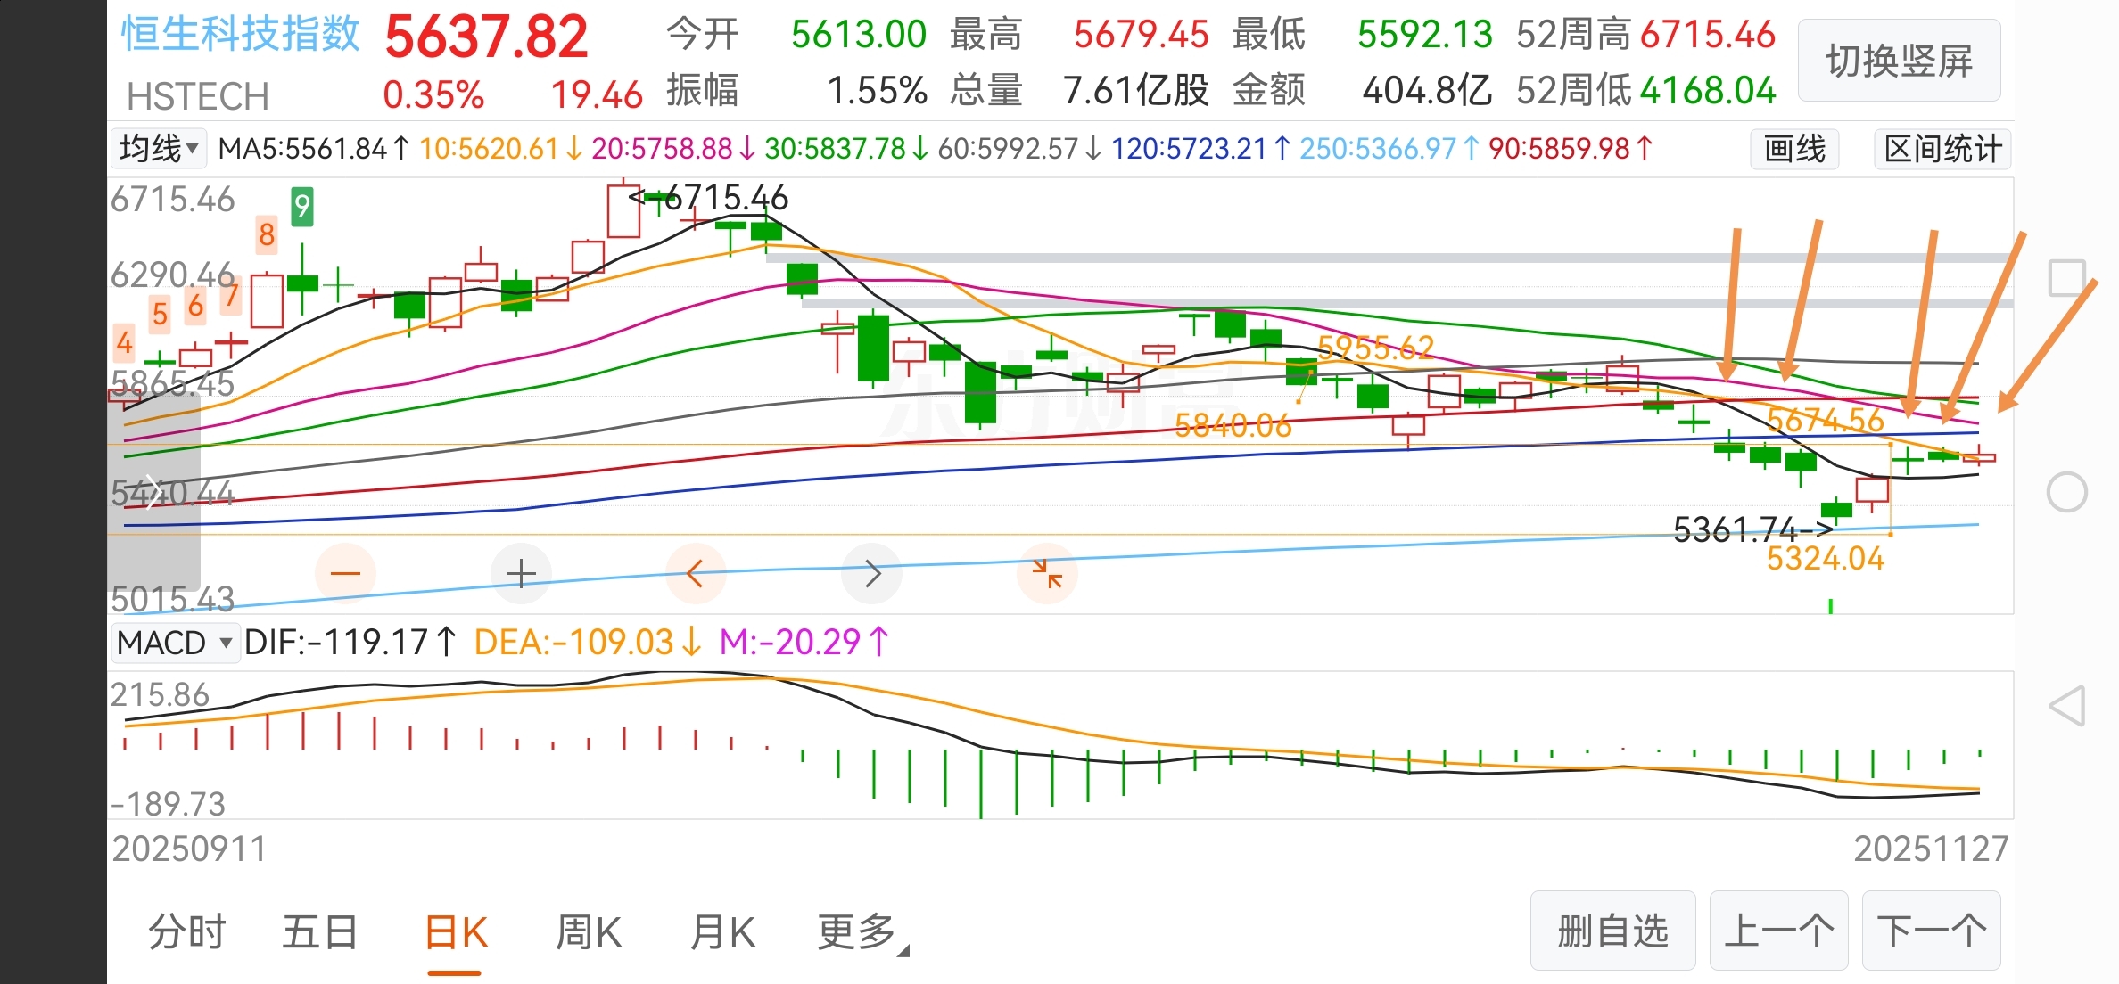Open the 均线 indicator dropdown
Screen dimensions: 2119x984
(x=158, y=148)
